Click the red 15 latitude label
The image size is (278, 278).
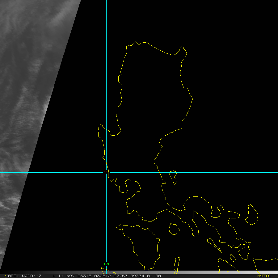[106, 172]
